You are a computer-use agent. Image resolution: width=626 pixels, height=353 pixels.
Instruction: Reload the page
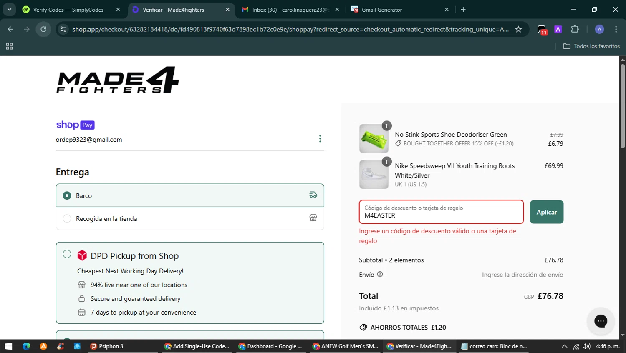pyautogui.click(x=43, y=29)
